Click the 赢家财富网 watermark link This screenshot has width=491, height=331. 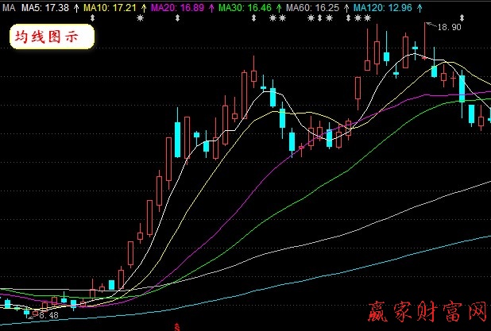coord(427,313)
